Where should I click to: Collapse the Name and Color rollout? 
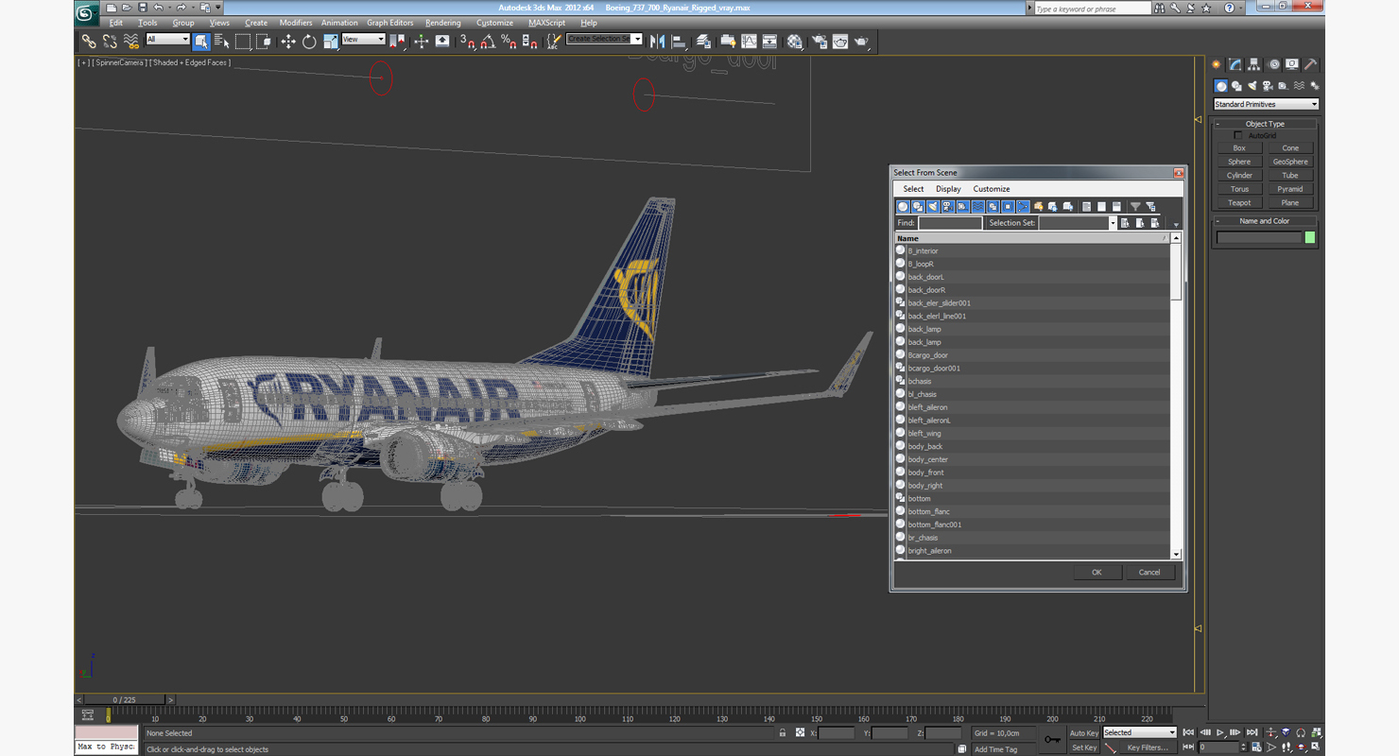(1265, 221)
